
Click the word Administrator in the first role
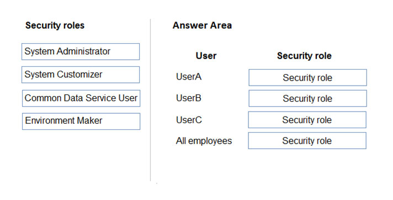click(83, 51)
